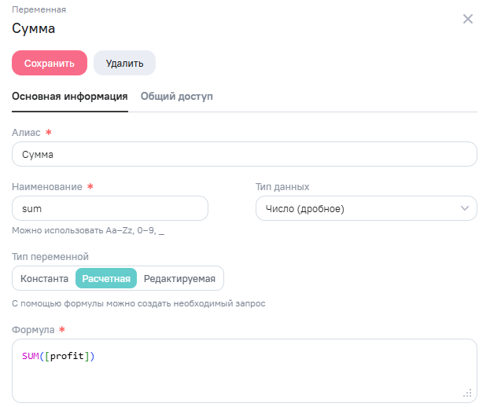The width and height of the screenshot is (490, 407).
Task: Grab the formula box resize handle
Action: 467,393
